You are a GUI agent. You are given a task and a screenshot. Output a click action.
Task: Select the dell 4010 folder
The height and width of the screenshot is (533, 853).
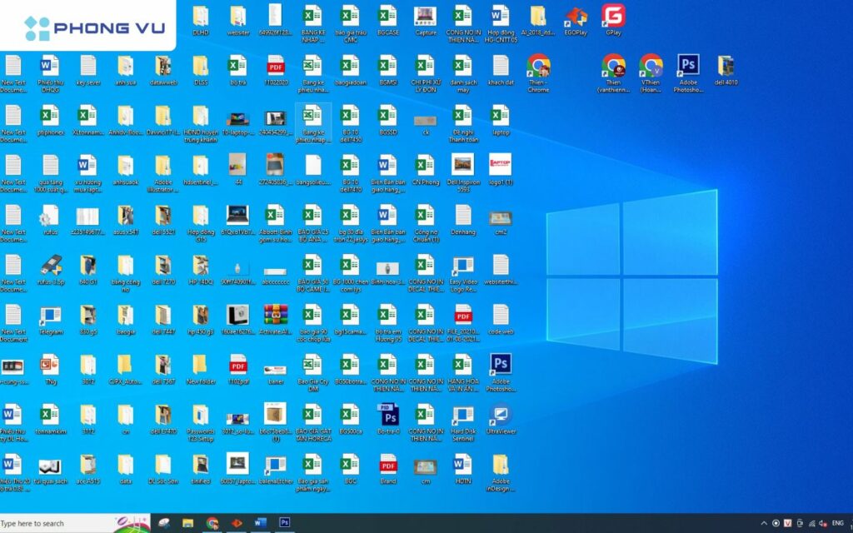pyautogui.click(x=726, y=67)
